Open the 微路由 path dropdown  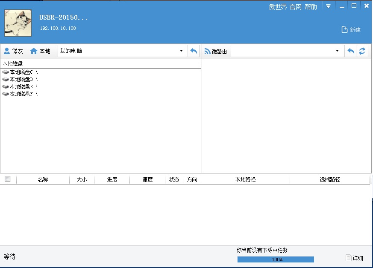[337, 50]
